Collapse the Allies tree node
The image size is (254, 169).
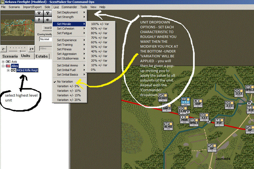click(3, 66)
